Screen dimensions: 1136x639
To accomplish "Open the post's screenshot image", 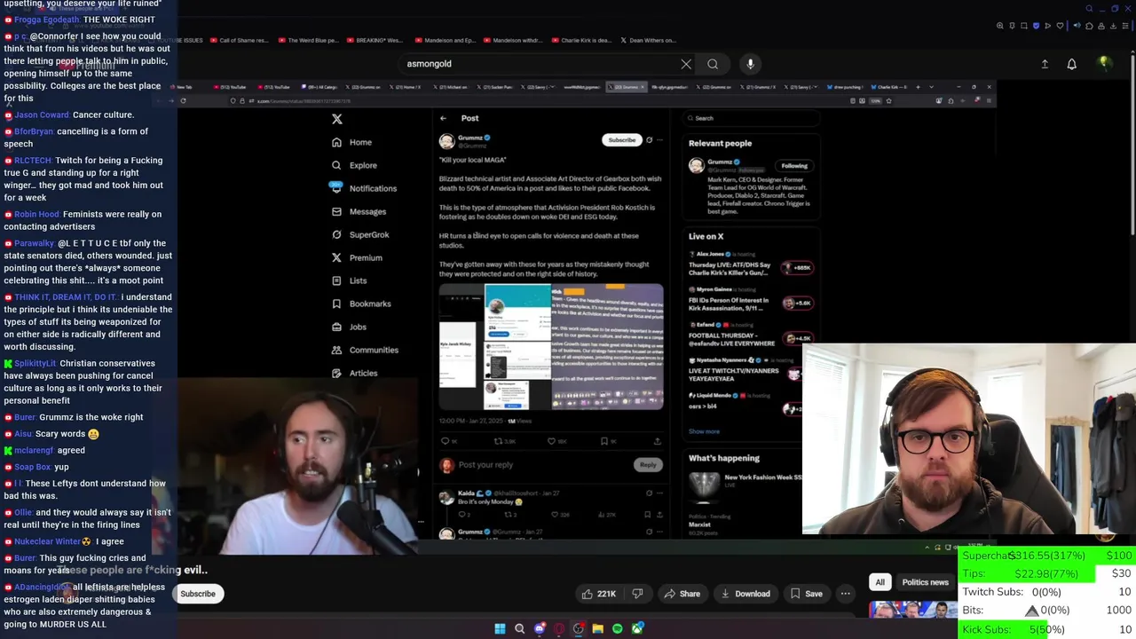I will pyautogui.click(x=551, y=347).
